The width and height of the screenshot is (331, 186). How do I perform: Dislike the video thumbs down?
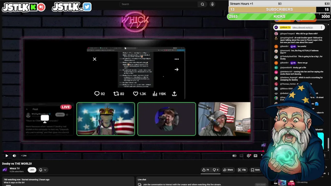coord(216,170)
